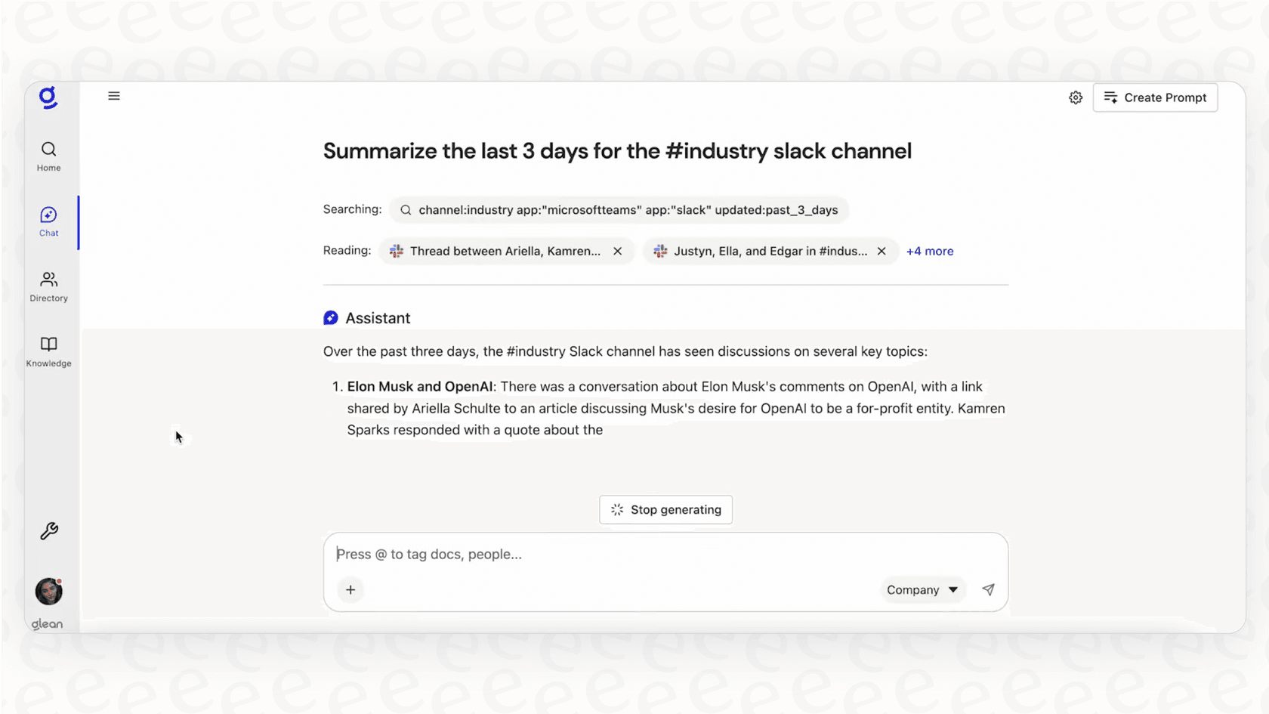Click the magnifier in the search query bar
The width and height of the screenshot is (1269, 714).
(406, 210)
